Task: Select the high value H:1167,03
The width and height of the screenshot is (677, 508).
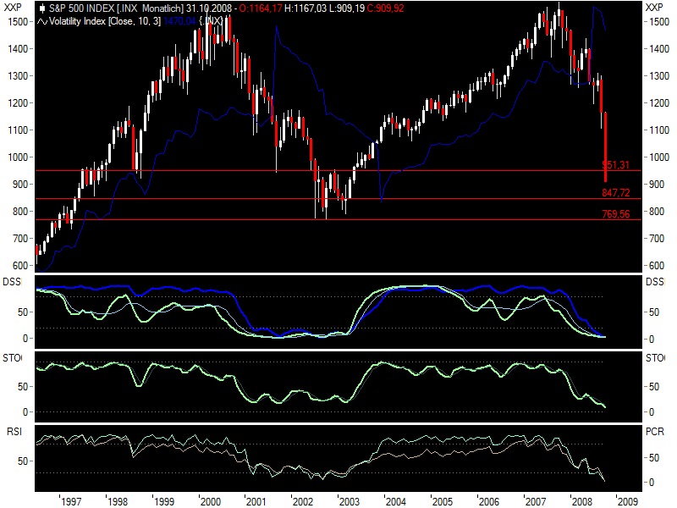Action: pos(305,8)
